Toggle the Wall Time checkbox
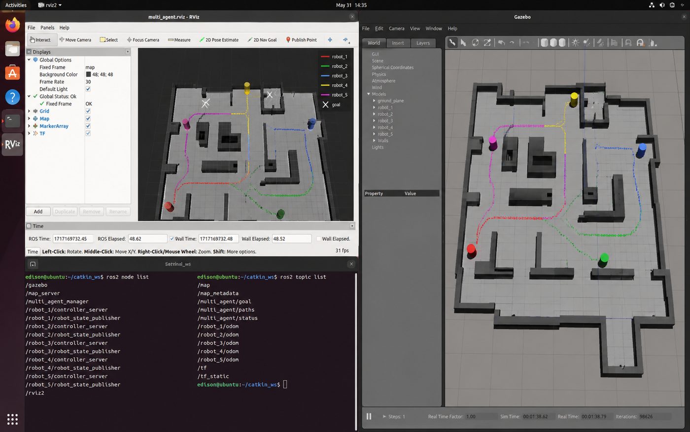Viewport: 690px width, 432px height. (172, 239)
